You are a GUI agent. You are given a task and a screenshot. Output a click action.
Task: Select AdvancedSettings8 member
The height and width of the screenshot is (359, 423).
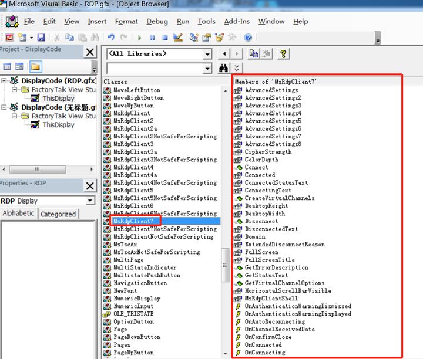(273, 144)
